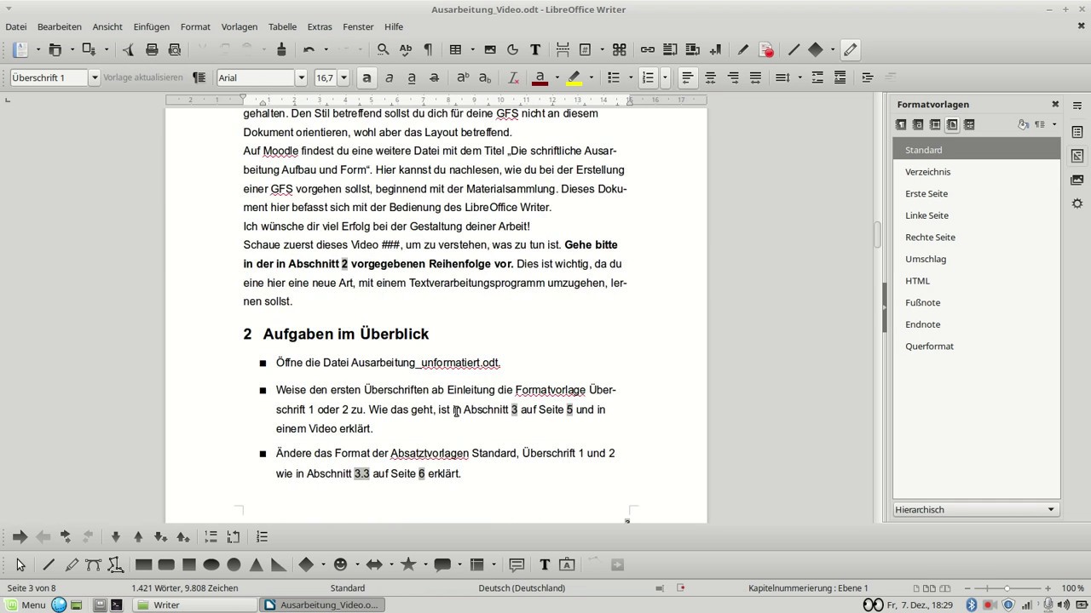Image resolution: width=1091 pixels, height=613 pixels.
Task: Toggle the draw functions pencil button
Action: tap(850, 50)
